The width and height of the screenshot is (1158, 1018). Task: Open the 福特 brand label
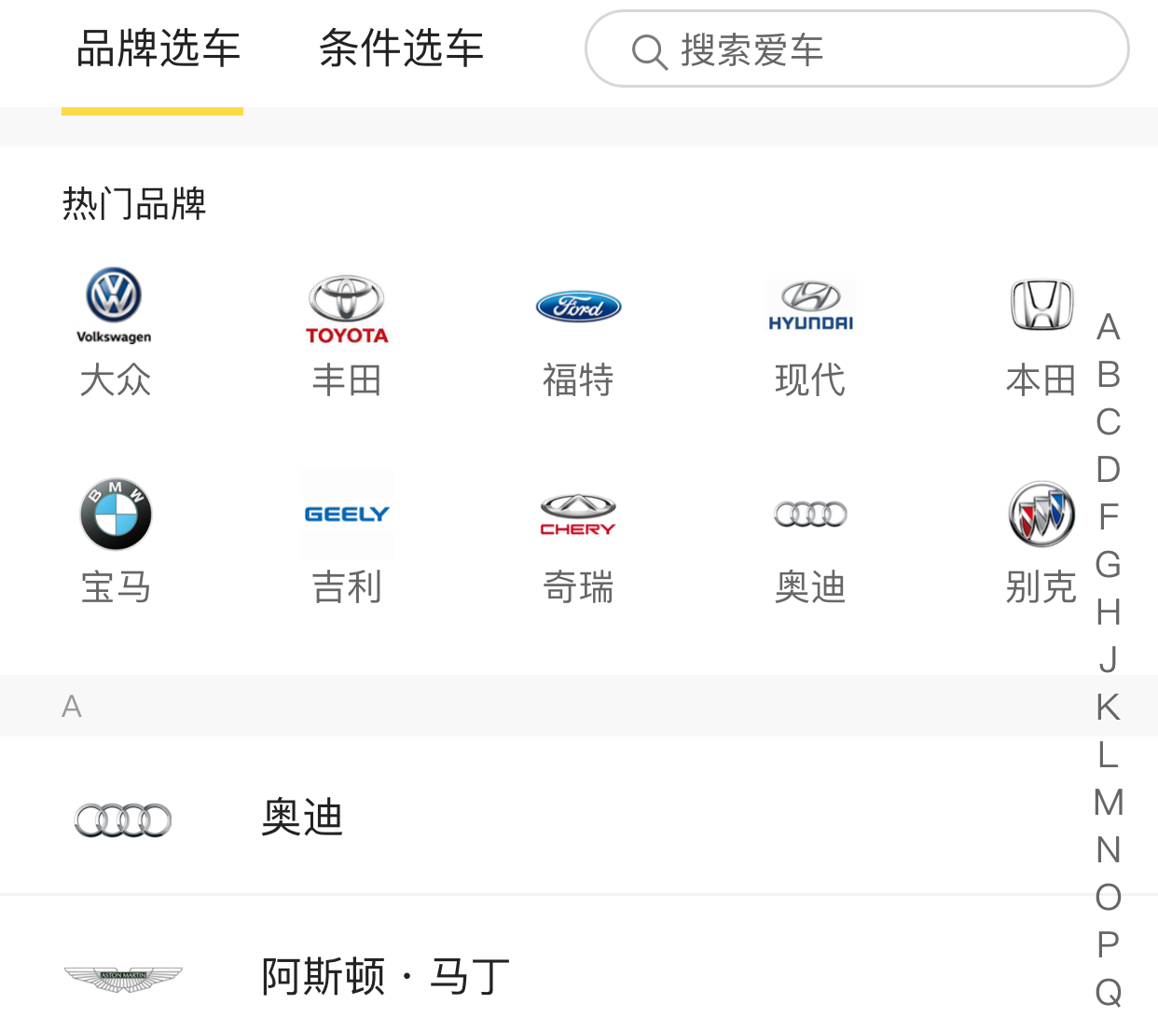[578, 380]
